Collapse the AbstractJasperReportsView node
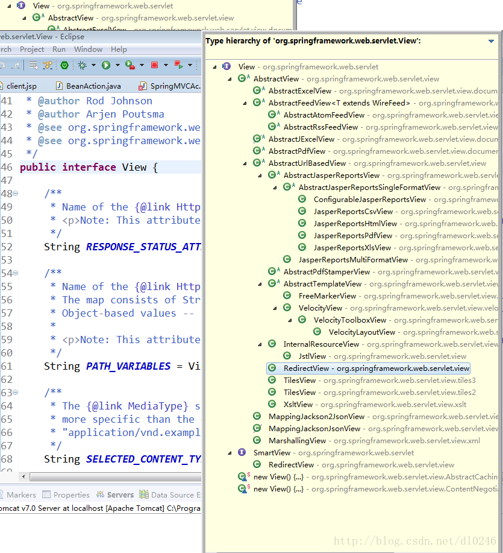Image resolution: width=503 pixels, height=553 pixels. pos(260,175)
